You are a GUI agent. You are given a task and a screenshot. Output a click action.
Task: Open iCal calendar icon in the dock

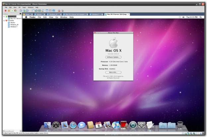click(99, 125)
